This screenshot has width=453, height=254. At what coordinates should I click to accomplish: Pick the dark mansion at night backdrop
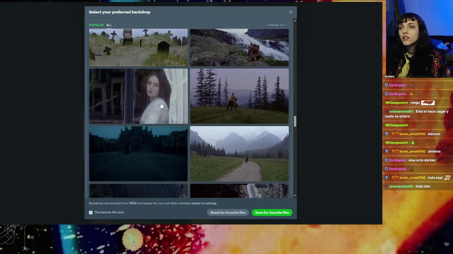pyautogui.click(x=138, y=154)
